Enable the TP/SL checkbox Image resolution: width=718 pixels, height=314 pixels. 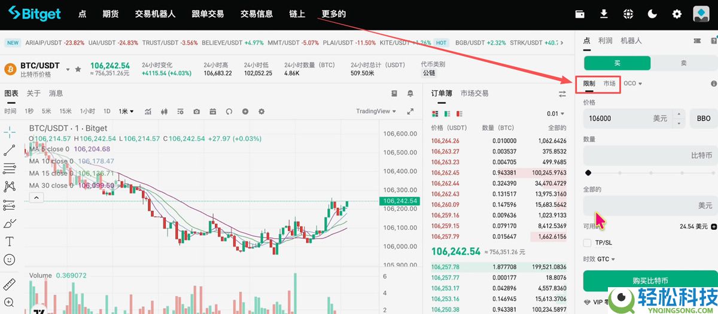click(x=588, y=243)
